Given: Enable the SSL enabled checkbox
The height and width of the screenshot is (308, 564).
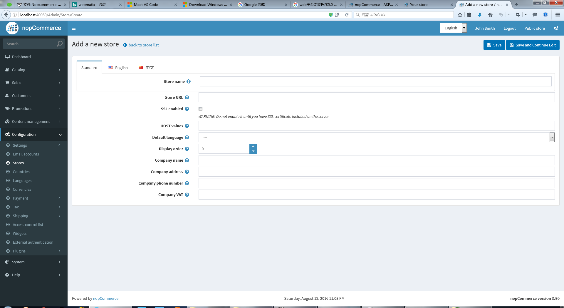Looking at the screenshot, I should click(201, 109).
